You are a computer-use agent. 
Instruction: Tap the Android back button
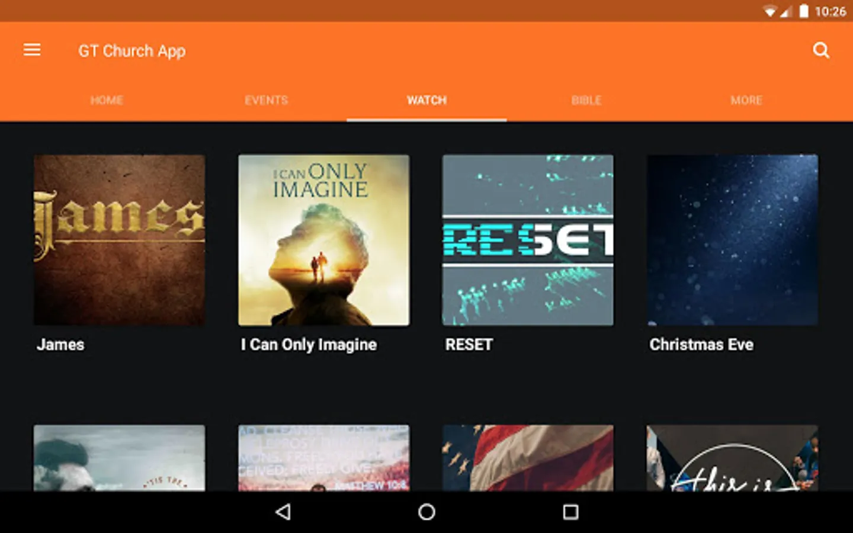284,512
